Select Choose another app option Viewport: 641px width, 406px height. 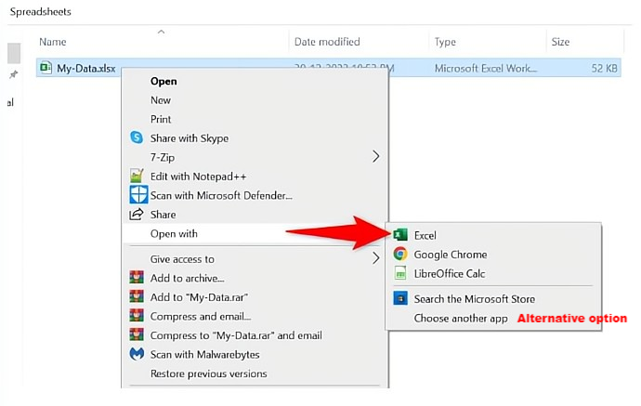[461, 319]
